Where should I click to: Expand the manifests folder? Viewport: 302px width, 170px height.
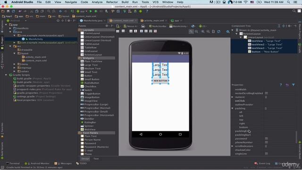pyautogui.click(x=10, y=28)
